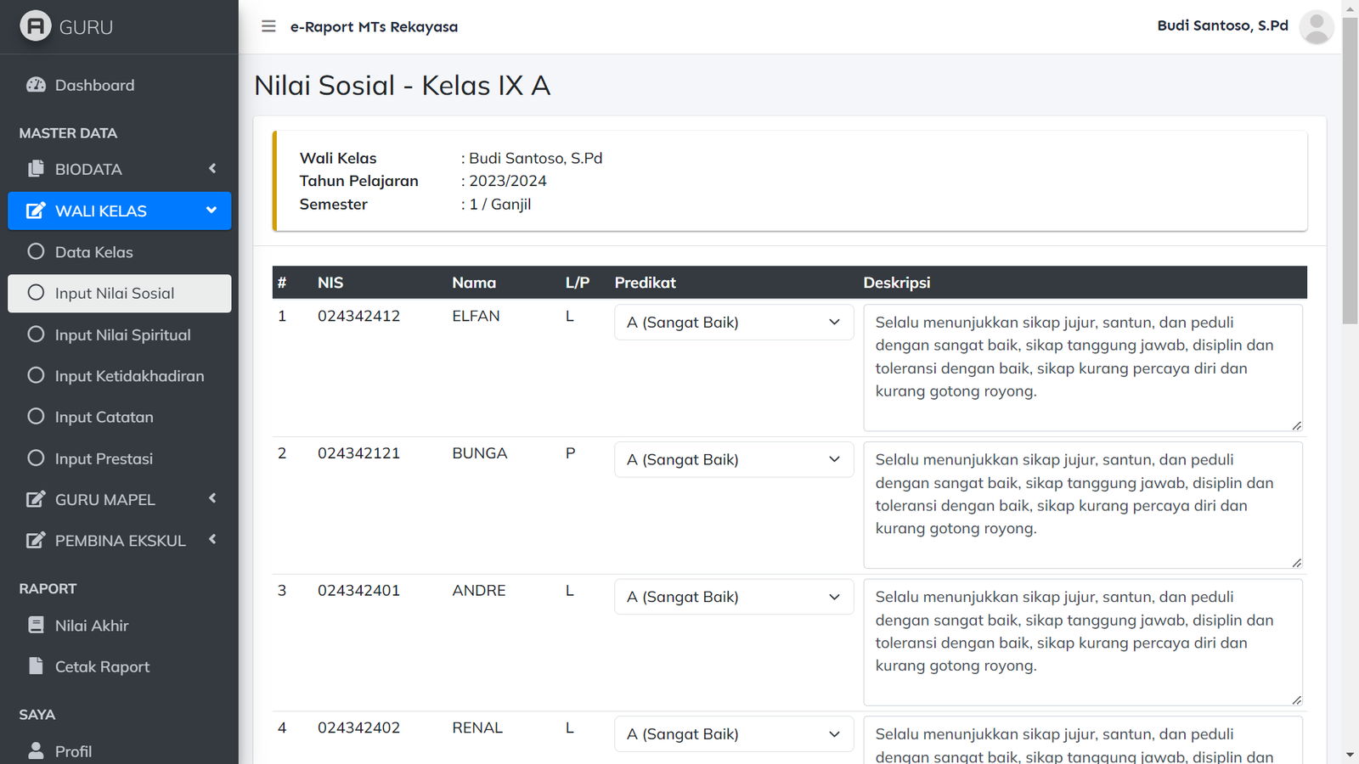Open Dashboard via its gauge icon
1359x764 pixels.
36,85
